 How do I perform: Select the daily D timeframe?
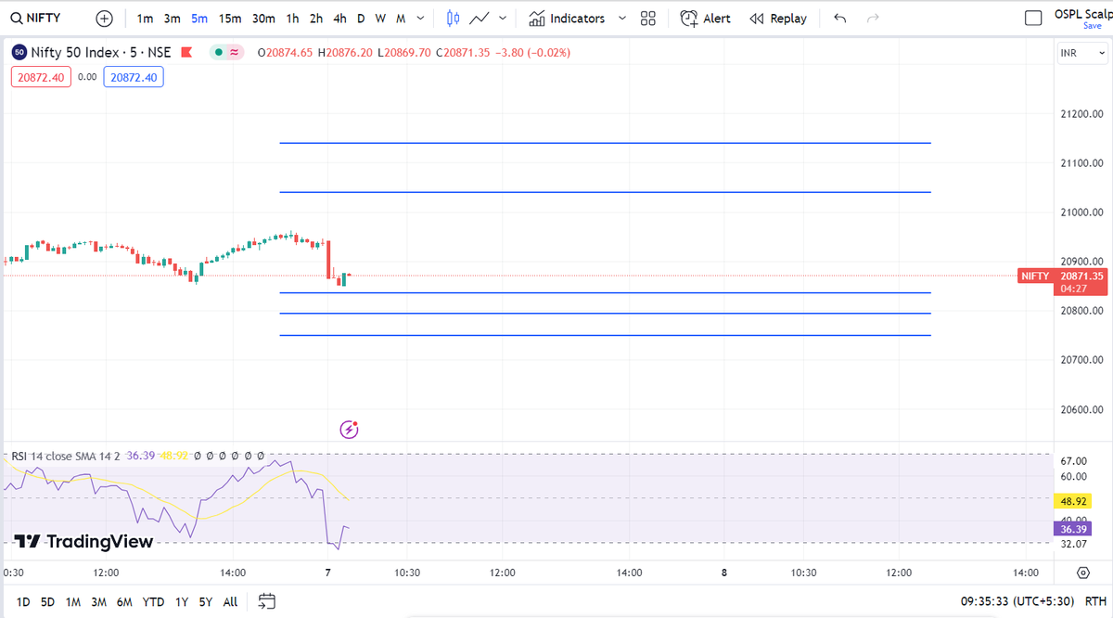click(361, 19)
